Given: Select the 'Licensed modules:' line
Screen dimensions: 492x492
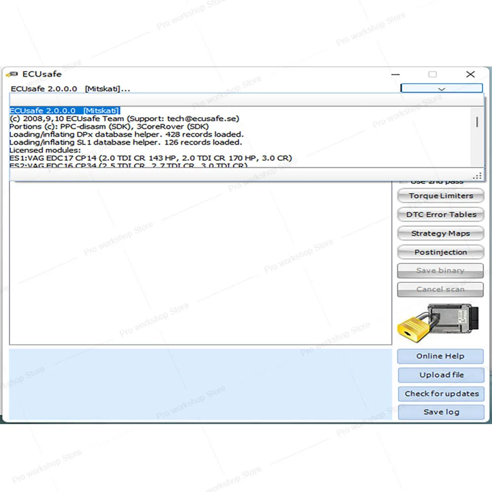Looking at the screenshot, I should coord(45,150).
